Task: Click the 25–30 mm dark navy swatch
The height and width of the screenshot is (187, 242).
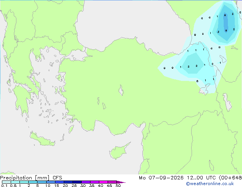Action: point(77,182)
